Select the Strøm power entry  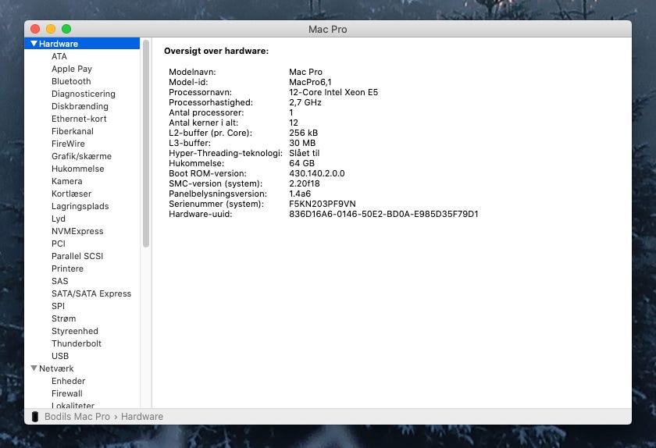click(x=64, y=318)
